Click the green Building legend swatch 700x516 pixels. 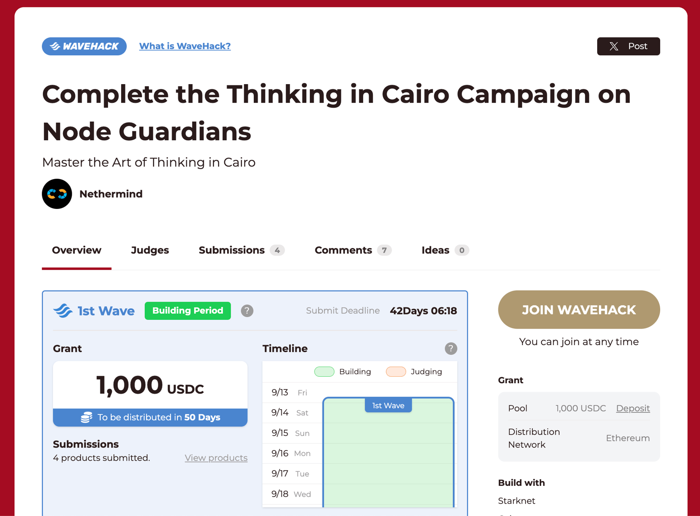coord(324,371)
